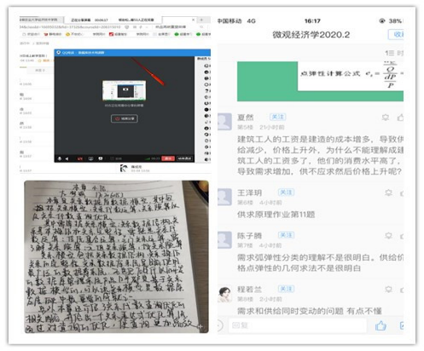Toggle follow (关注) for 夏然
This screenshot has height=351, width=424.
[x=277, y=117]
